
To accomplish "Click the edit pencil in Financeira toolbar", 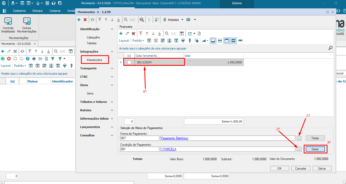I will coord(127,34).
